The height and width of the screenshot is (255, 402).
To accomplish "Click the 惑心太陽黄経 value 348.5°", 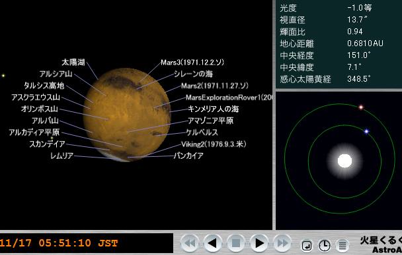I will (x=358, y=78).
